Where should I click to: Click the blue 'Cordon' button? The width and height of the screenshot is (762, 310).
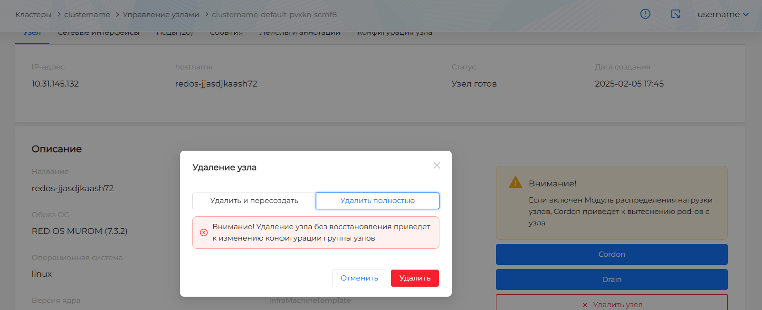[611, 254]
